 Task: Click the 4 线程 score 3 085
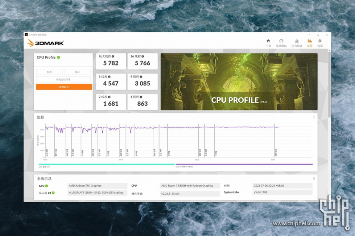tap(143, 83)
